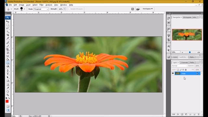Click the Navigator zoom in large mountains icon
Screen dimensions: 208x117
[x=199, y=52]
